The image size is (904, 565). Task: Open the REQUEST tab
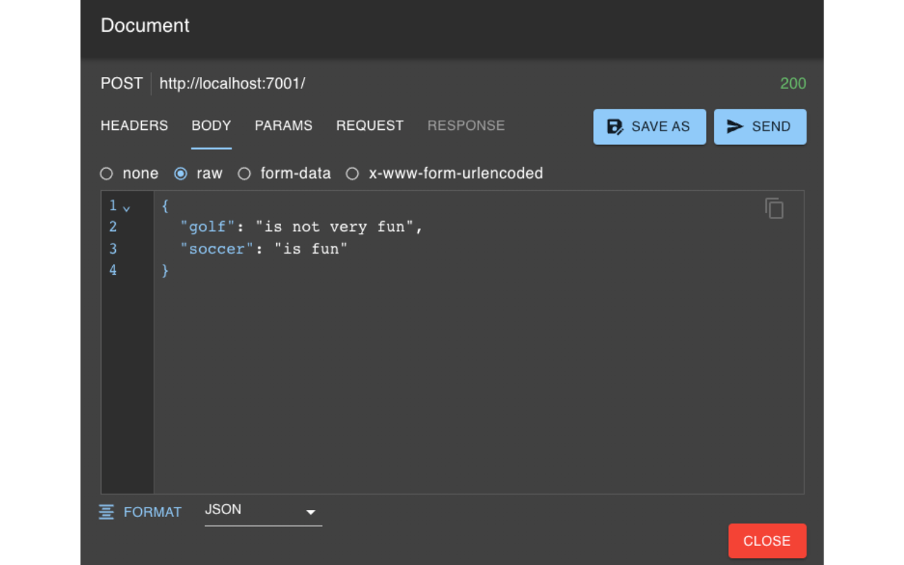pos(369,126)
